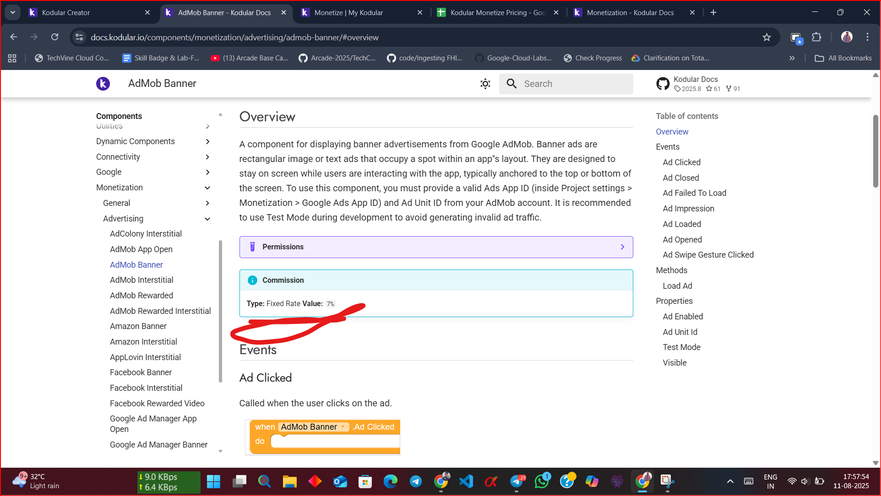Open Arcade Base Camp YouTube bookmark
Image resolution: width=881 pixels, height=496 pixels.
pos(250,58)
